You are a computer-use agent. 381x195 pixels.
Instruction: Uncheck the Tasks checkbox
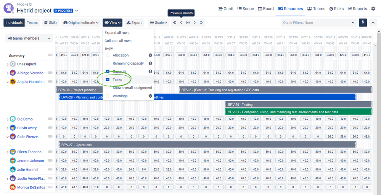(x=108, y=79)
